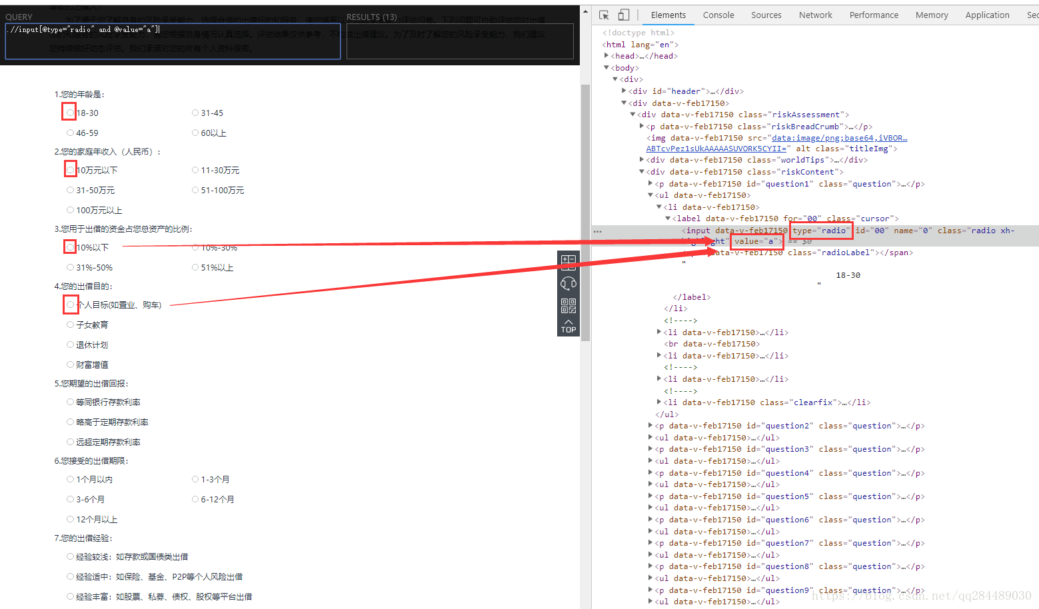Pick the 51-100万元 income option
The height and width of the screenshot is (609, 1039).
click(x=195, y=190)
